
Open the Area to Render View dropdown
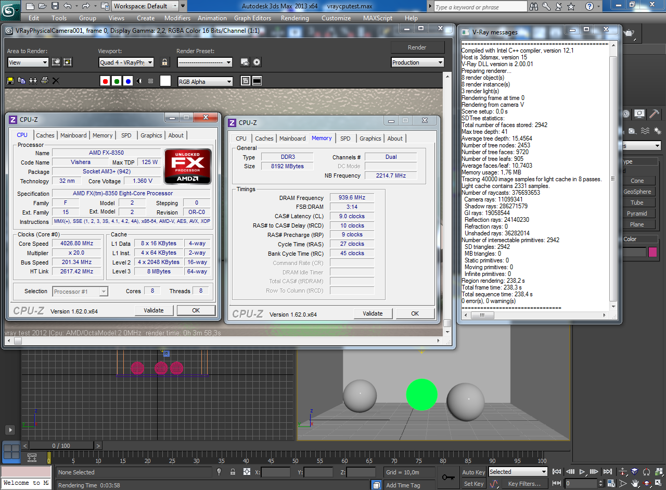(x=28, y=62)
